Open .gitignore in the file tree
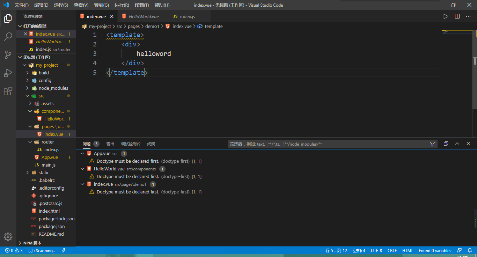Viewport: 477px width, 257px height. click(46, 196)
